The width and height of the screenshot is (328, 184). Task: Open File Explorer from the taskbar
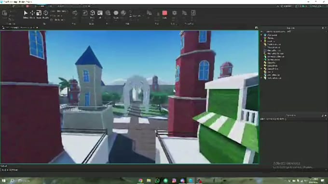pyautogui.click(x=149, y=181)
